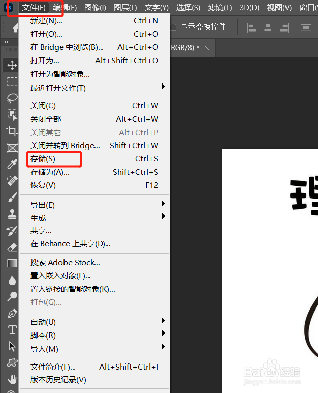318x393 pixels.
Task: Open the 滤镜(T) menu
Action: pos(220,8)
